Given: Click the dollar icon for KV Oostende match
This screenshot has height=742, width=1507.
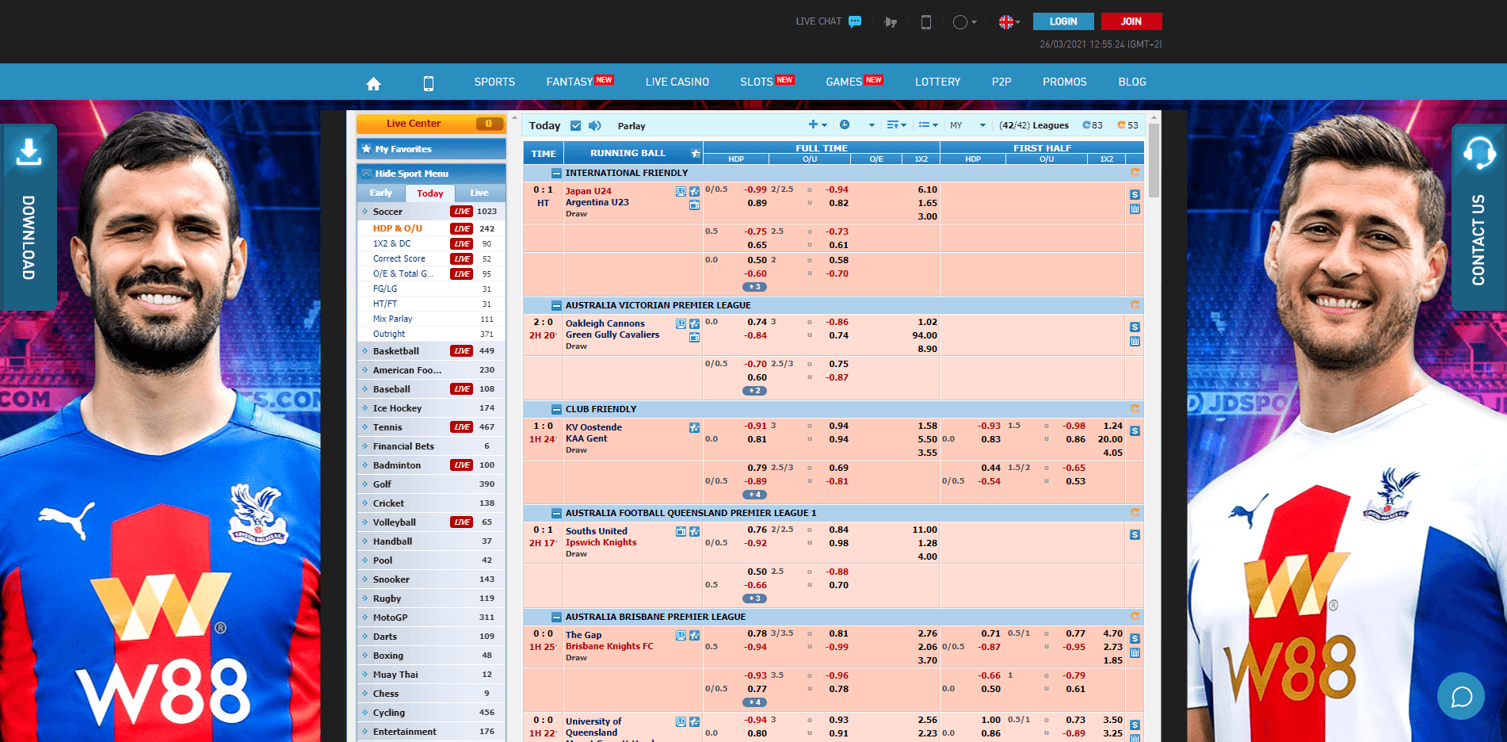Looking at the screenshot, I should [x=1135, y=431].
